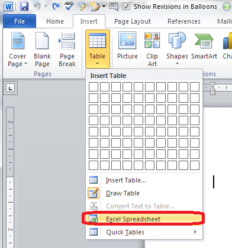The width and height of the screenshot is (232, 248).
Task: Click Convert Text to Table... entry
Action: click(x=144, y=206)
